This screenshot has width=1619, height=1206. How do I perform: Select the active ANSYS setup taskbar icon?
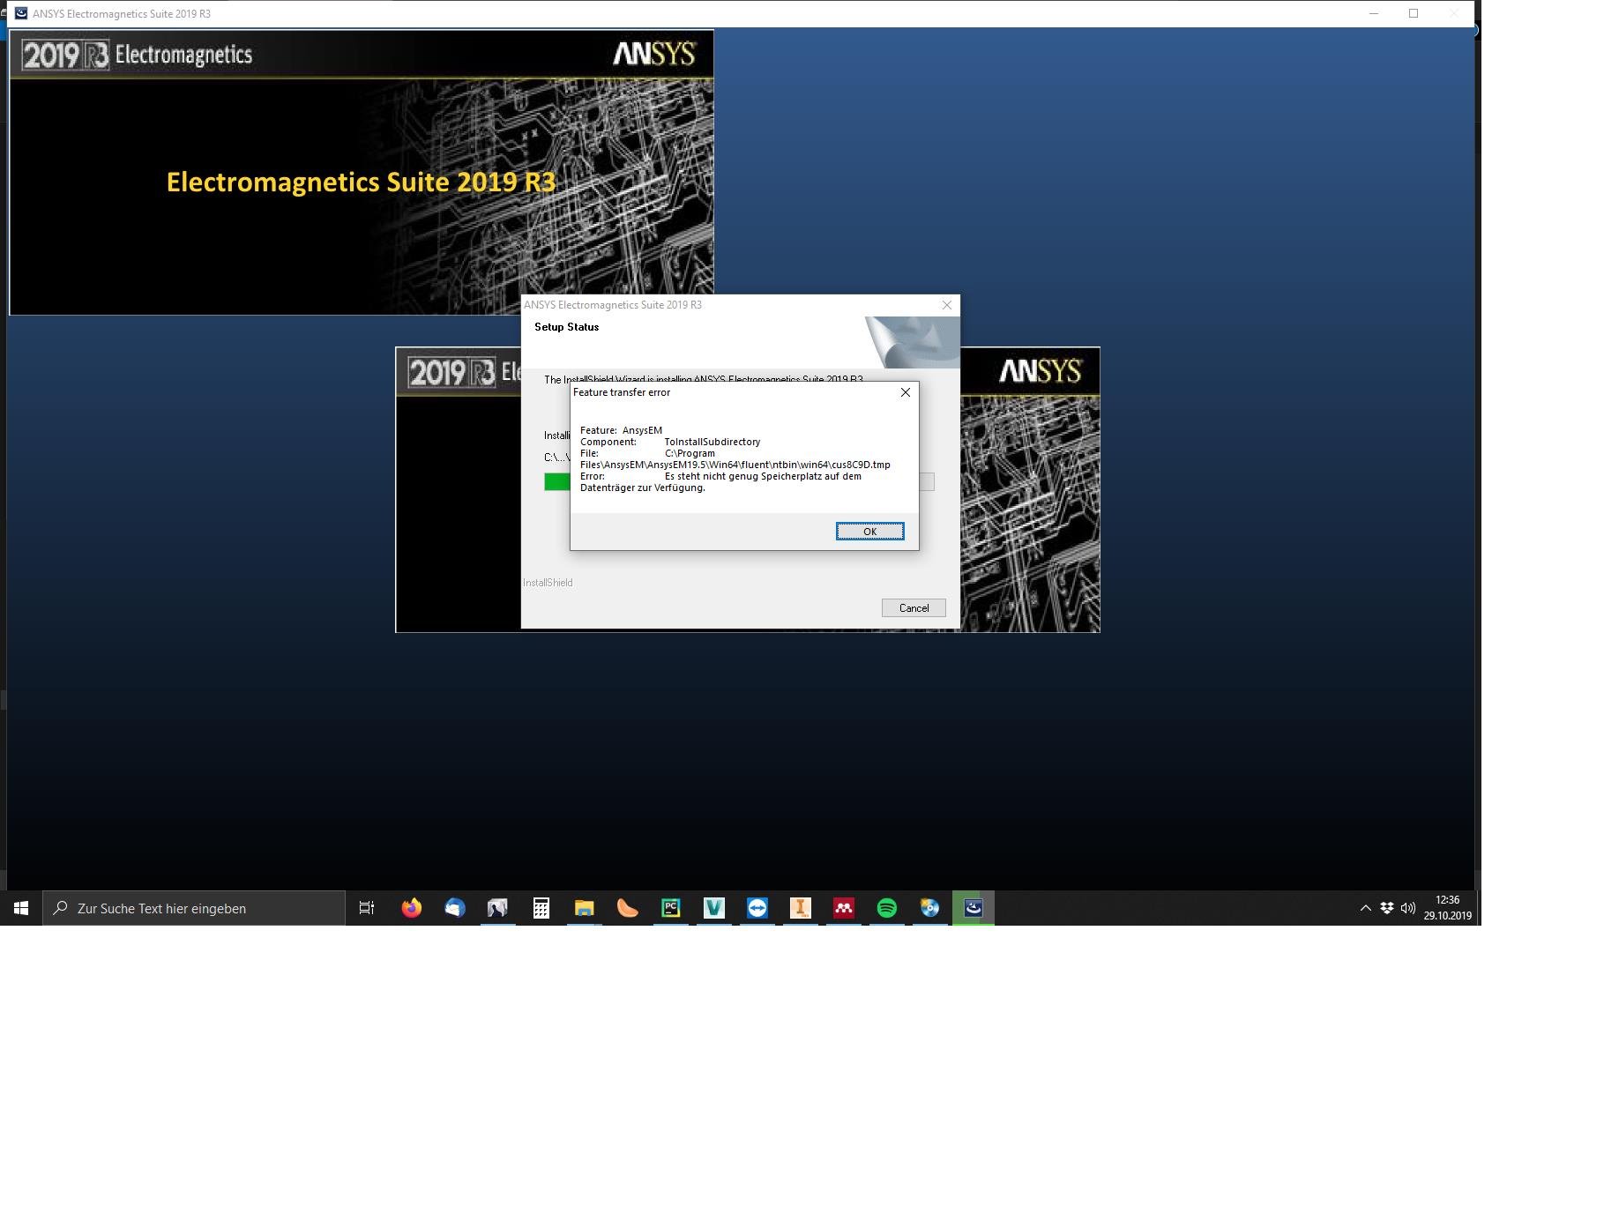coord(973,908)
